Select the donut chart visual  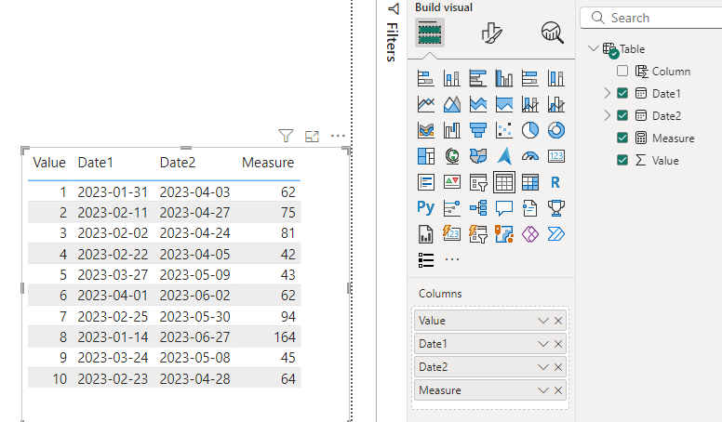point(556,130)
